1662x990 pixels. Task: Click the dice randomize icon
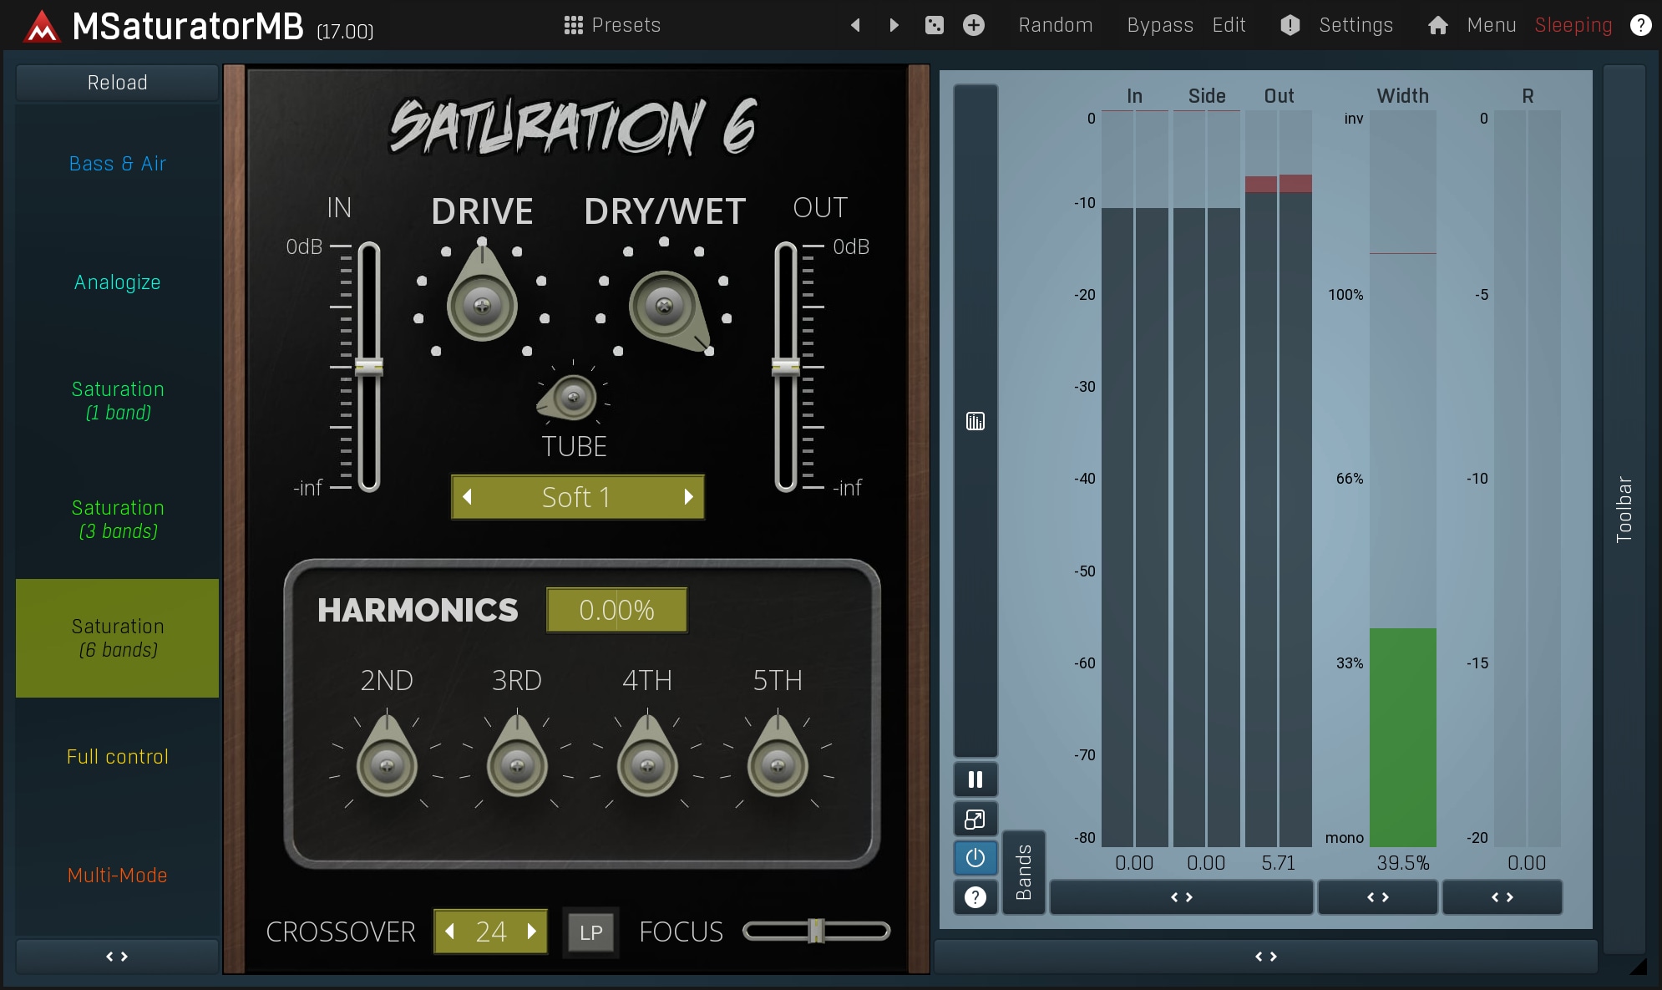(935, 25)
